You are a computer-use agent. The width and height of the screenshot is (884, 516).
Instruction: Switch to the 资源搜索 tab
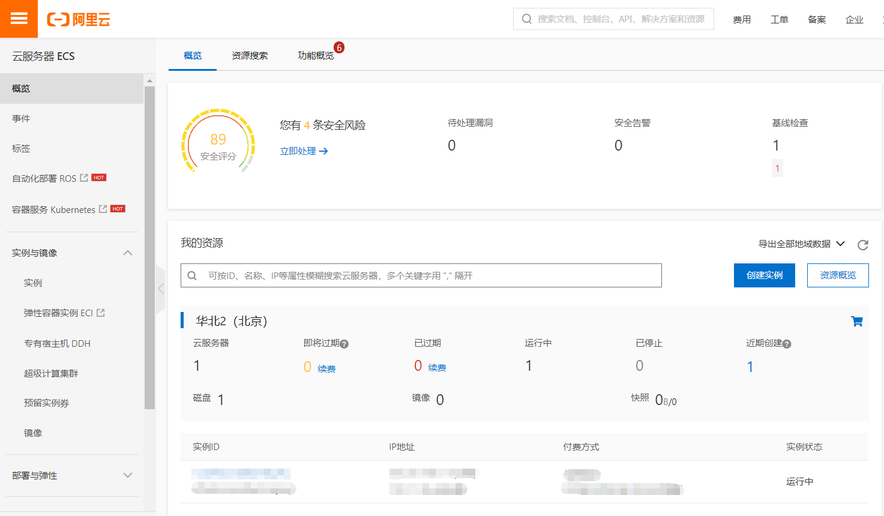tap(250, 55)
